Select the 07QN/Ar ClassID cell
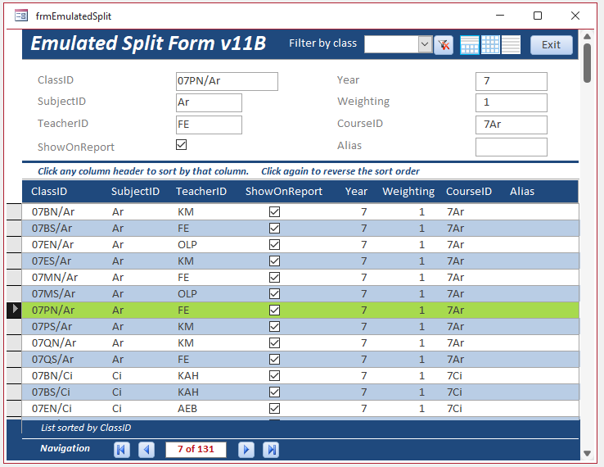Screen dimensions: 604x467 tap(53, 342)
